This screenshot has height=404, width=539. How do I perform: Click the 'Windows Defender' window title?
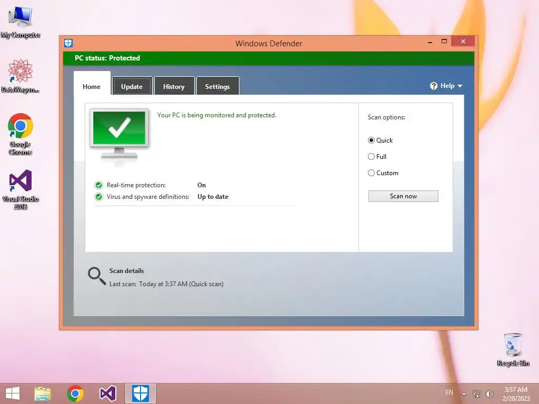[x=269, y=44]
